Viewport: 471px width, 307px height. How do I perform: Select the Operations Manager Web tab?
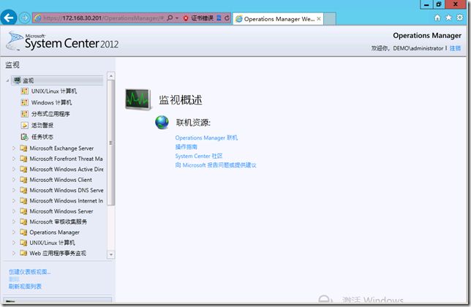(x=278, y=19)
